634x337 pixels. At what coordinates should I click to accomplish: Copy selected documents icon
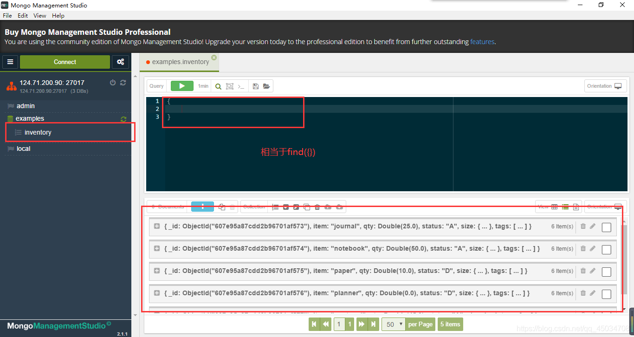point(222,207)
